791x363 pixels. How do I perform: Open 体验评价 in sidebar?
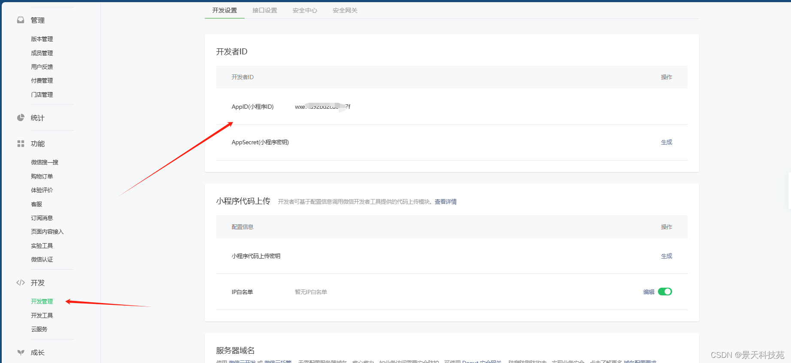pyautogui.click(x=42, y=190)
